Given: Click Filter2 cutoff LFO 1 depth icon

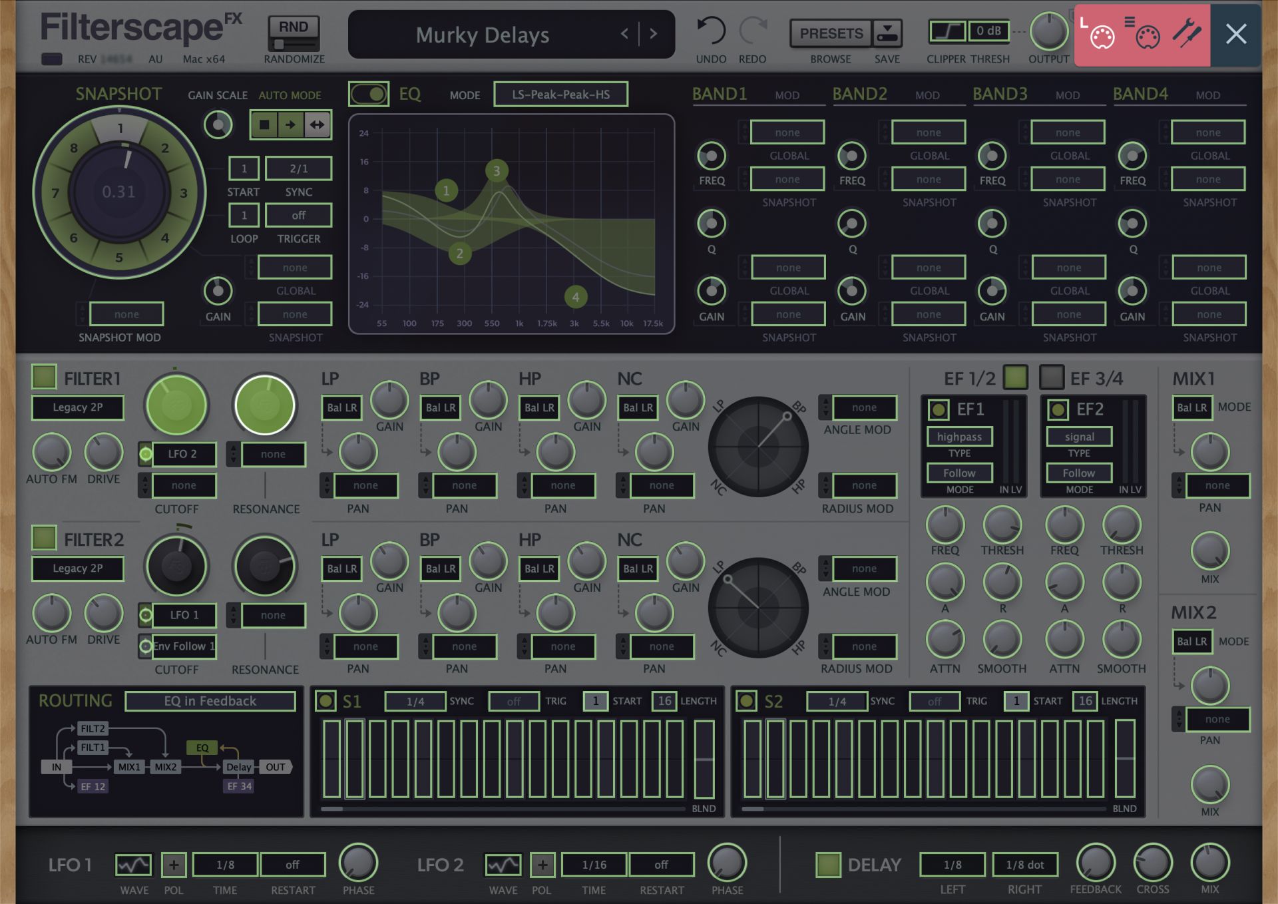Looking at the screenshot, I should 145,615.
